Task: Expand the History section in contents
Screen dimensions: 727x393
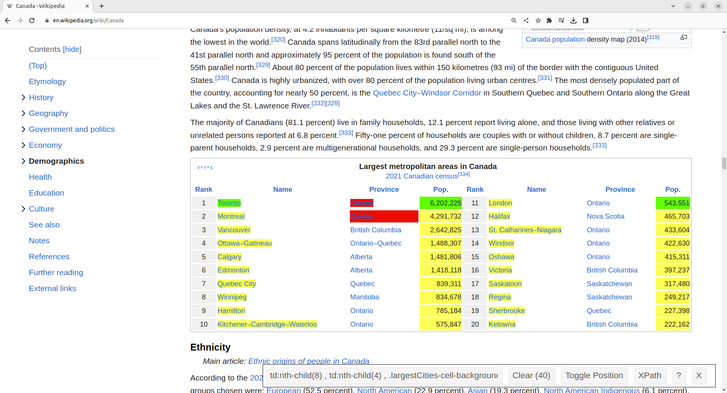Action: 24,97
